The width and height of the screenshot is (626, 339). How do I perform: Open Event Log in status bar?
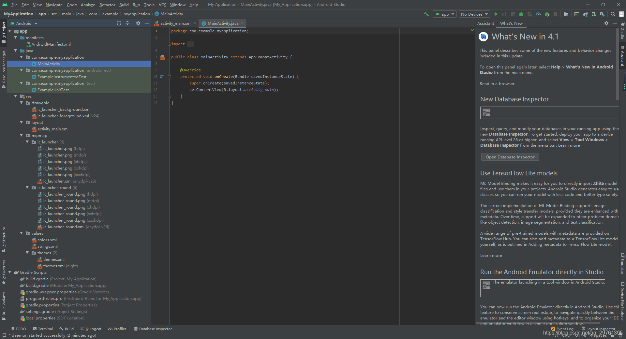(562, 329)
